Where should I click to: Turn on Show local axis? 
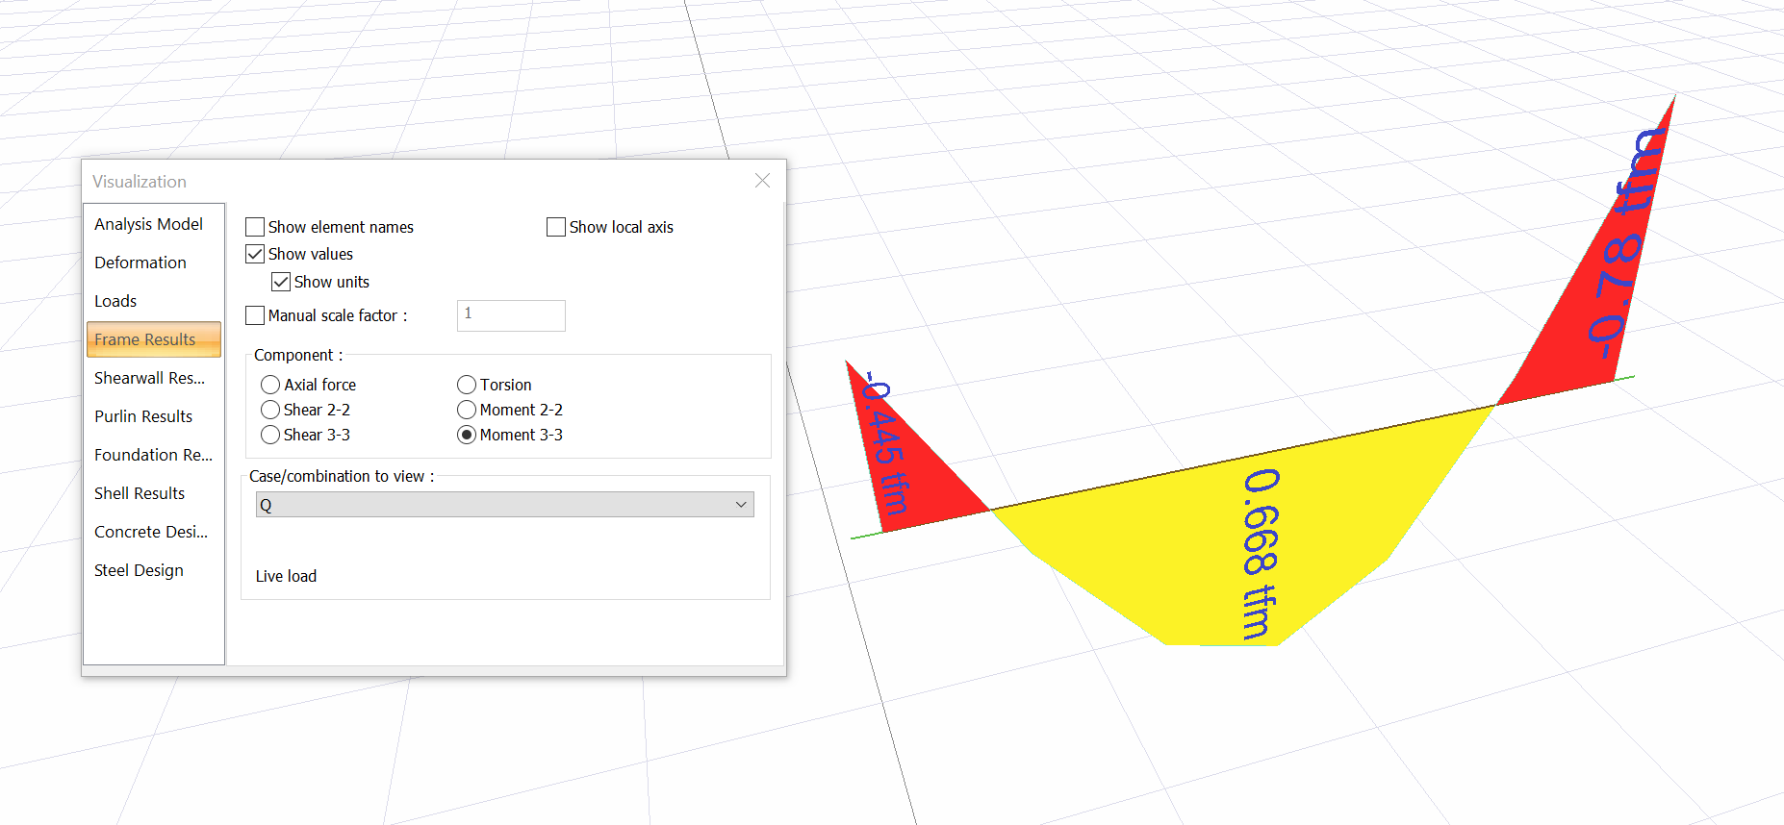556,227
